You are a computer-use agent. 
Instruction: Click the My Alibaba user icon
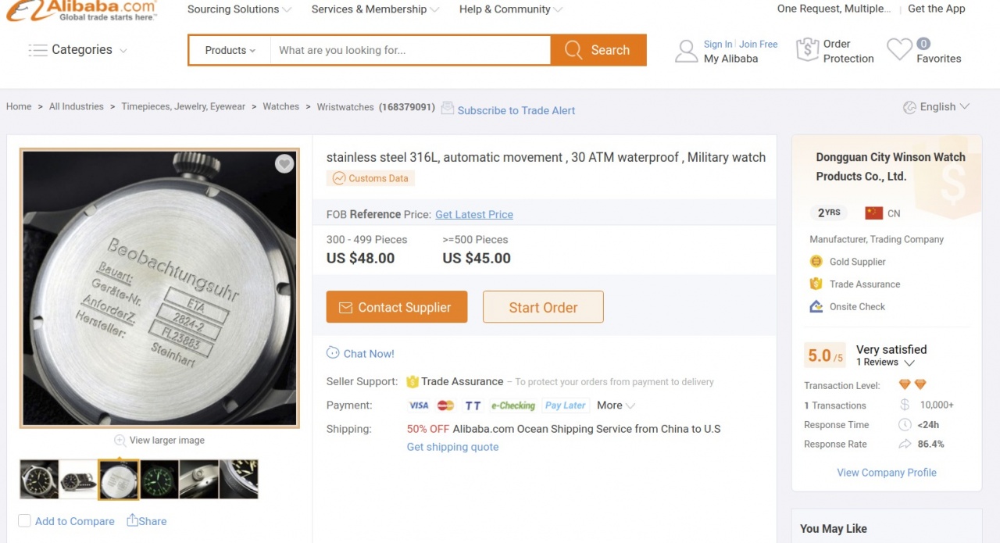(x=686, y=52)
